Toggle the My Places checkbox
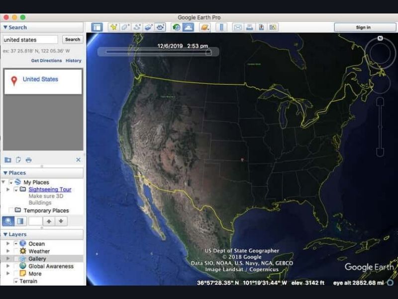Screen dimensions: 398x299 pos(10,182)
